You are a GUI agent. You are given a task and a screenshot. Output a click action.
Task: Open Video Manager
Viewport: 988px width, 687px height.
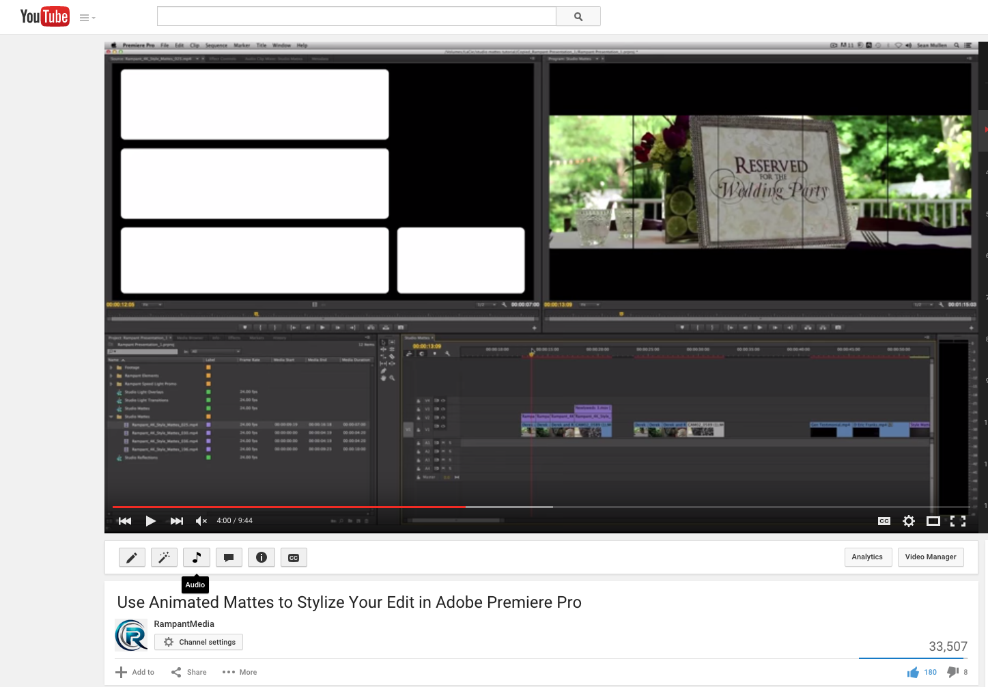point(931,557)
